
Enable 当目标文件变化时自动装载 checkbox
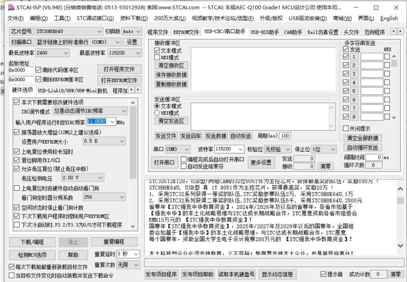pyautogui.click(x=11, y=275)
